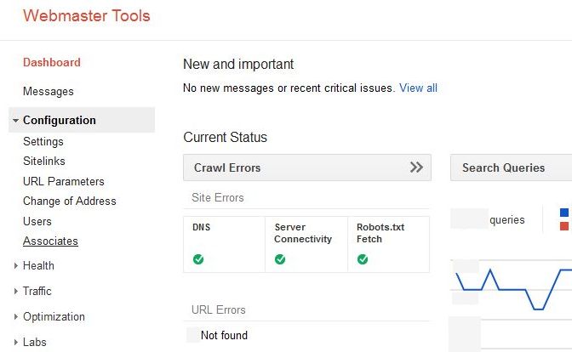572x352 pixels.
Task: Open the Optimization menu label
Action: (x=54, y=316)
